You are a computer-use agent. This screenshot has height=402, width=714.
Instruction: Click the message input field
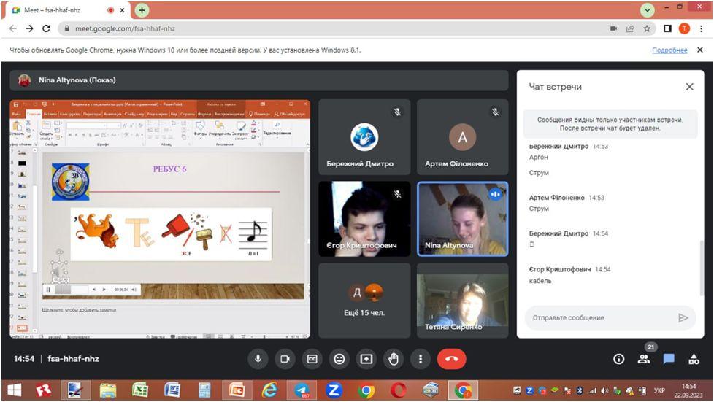(x=601, y=318)
